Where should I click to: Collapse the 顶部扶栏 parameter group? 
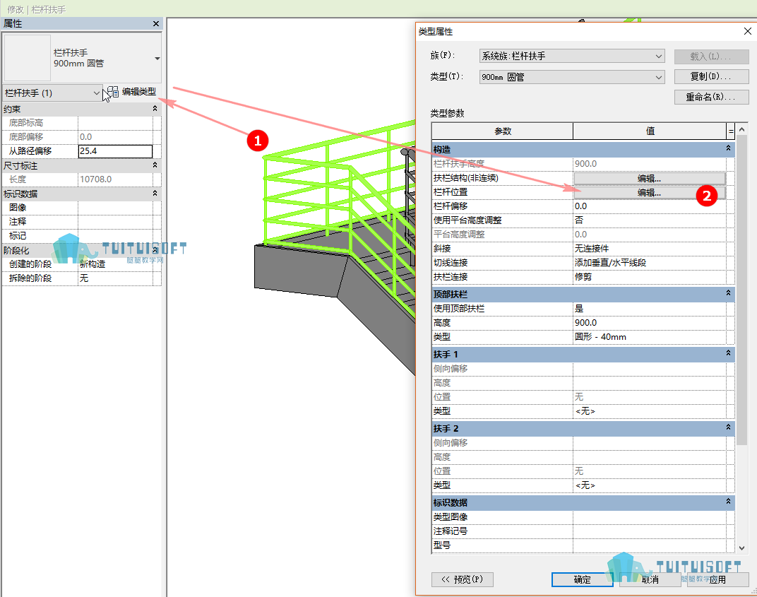point(728,293)
